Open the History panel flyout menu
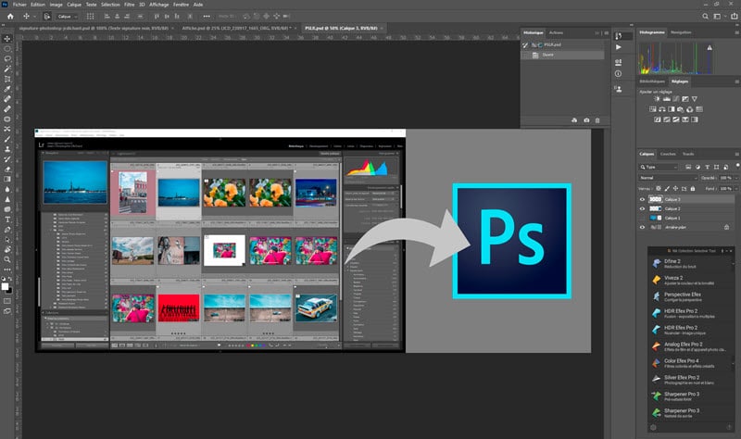Screen dimensions: 741x439 tap(607, 33)
